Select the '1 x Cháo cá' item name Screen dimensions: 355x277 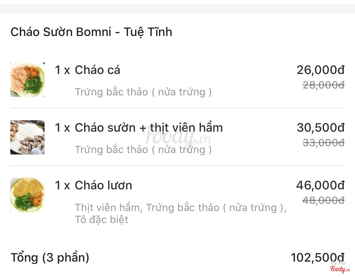[x=87, y=70]
